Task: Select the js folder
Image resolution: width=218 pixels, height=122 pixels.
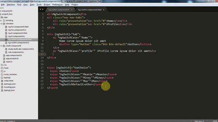Action: [x=5, y=71]
